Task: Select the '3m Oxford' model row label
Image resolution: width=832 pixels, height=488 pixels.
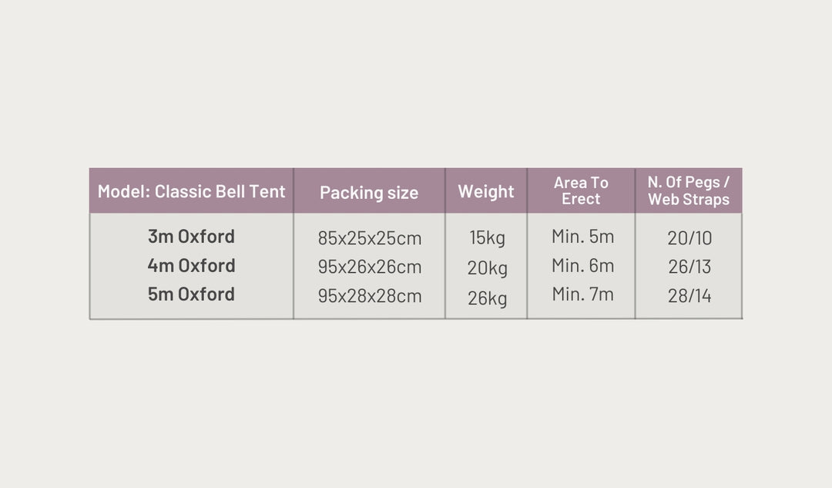Action: (191, 236)
